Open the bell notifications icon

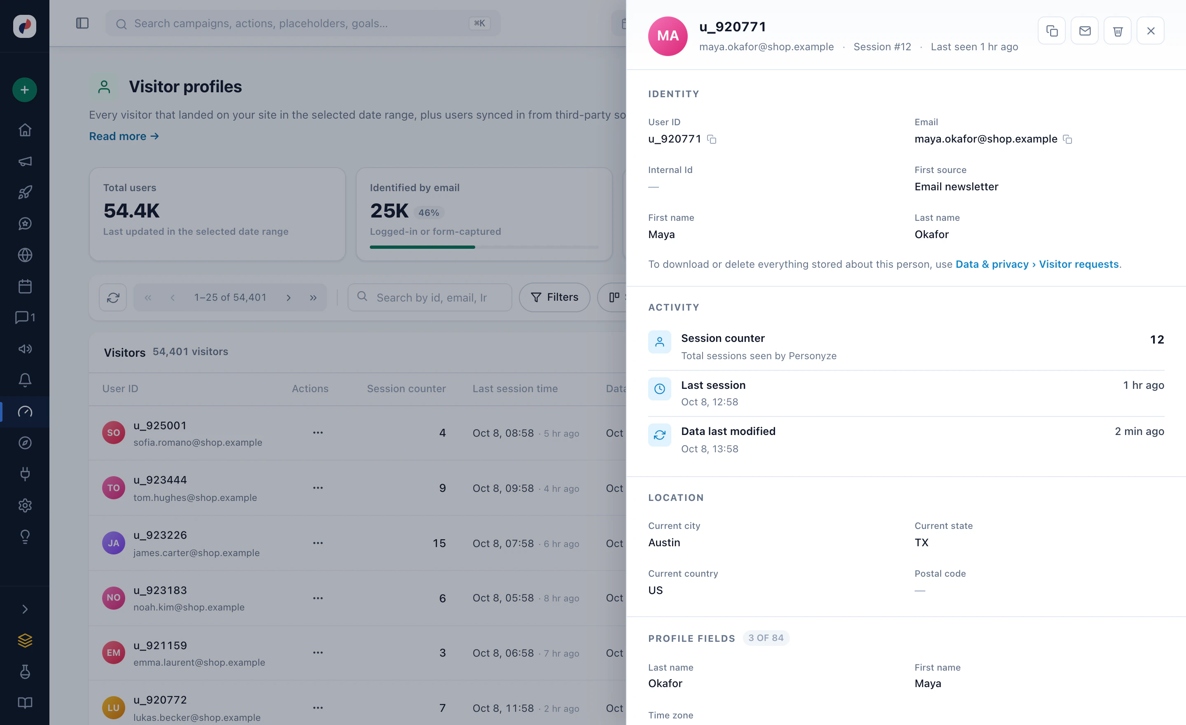pyautogui.click(x=25, y=380)
